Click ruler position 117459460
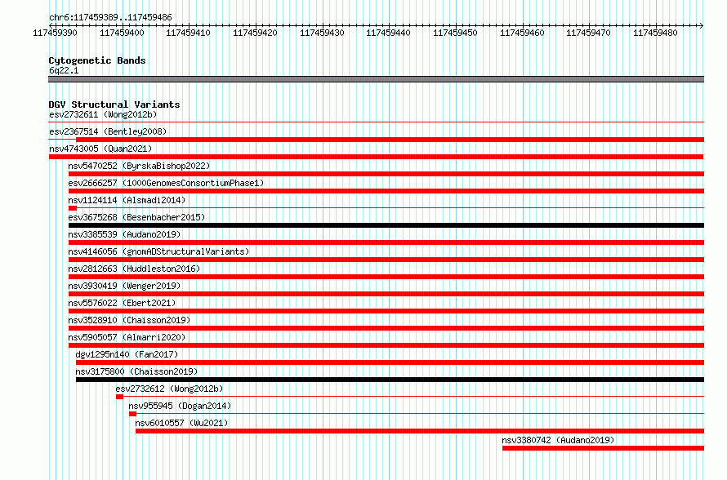This screenshot has width=727, height=480. point(522,33)
